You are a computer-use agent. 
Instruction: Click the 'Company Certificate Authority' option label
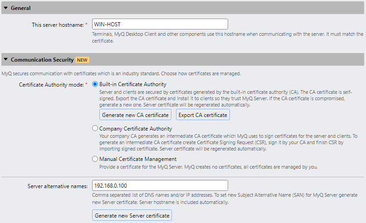click(136, 129)
